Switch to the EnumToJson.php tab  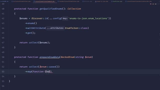coord(117,1)
